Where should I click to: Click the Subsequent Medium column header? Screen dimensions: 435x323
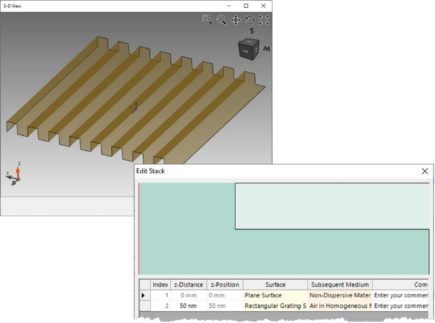(340, 285)
